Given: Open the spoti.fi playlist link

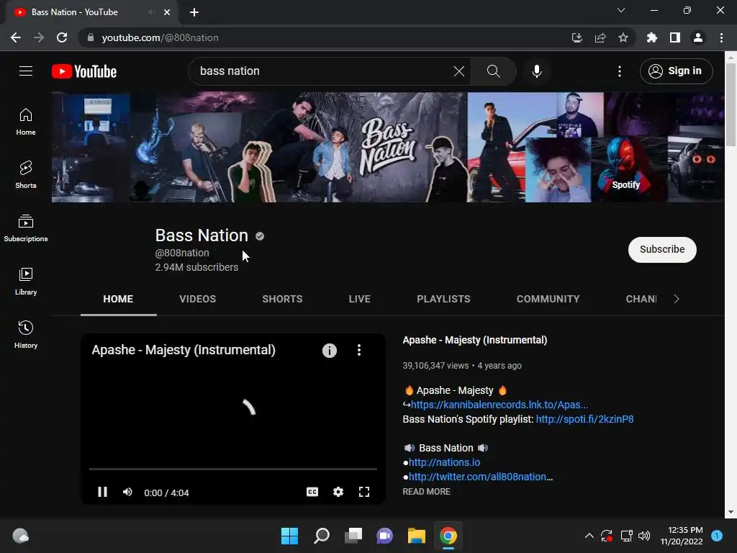Looking at the screenshot, I should point(584,419).
